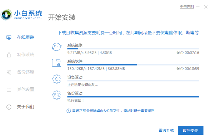The height and width of the screenshot is (139, 210).
Task: Click the 在线重装 monitor icon
Action: pyautogui.click(x=9, y=37)
